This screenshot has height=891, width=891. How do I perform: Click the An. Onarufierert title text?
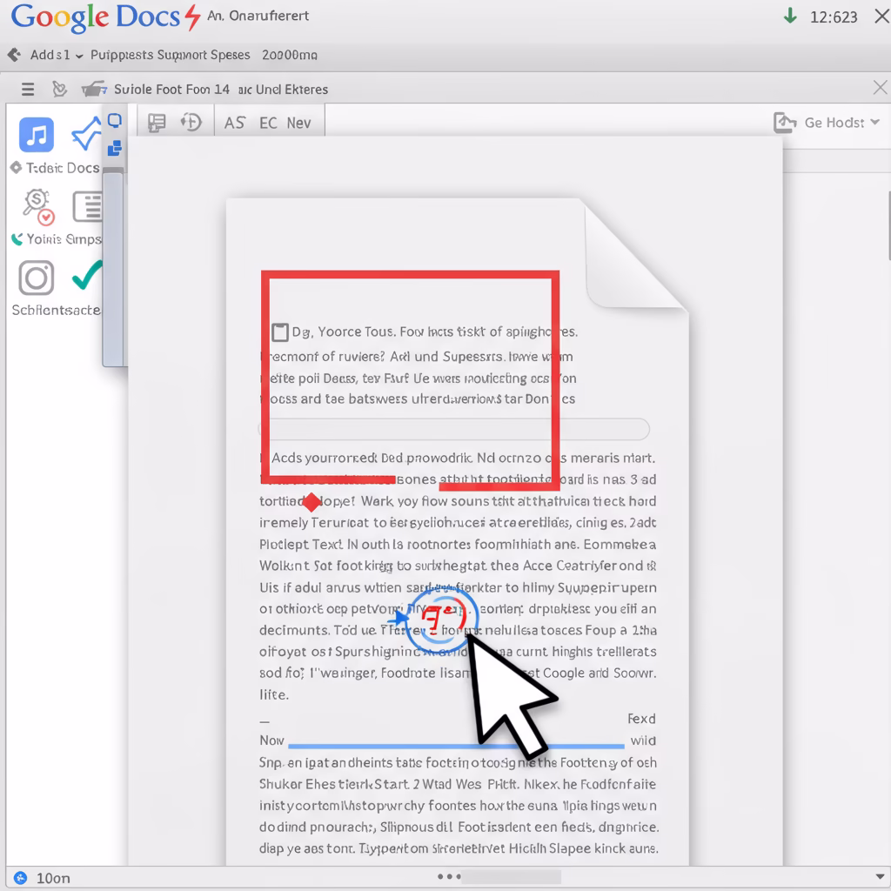258,16
